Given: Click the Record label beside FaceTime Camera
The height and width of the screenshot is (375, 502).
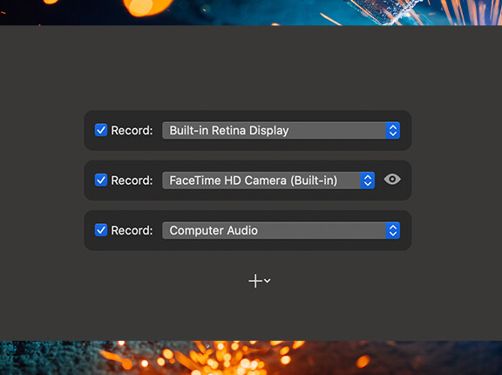Looking at the screenshot, I should pyautogui.click(x=132, y=181).
